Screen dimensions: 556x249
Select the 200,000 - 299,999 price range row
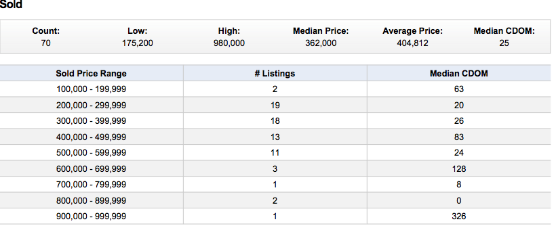(275, 105)
